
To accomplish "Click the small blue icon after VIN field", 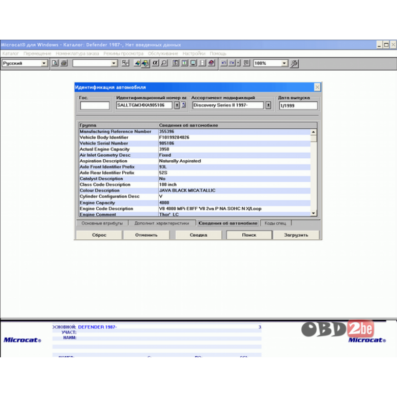I will click(184, 105).
